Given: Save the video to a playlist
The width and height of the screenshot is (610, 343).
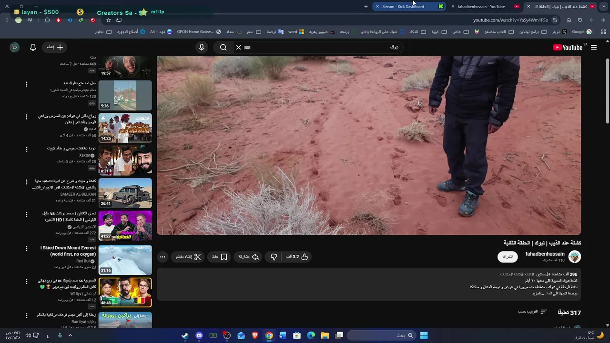Looking at the screenshot, I should point(220,257).
